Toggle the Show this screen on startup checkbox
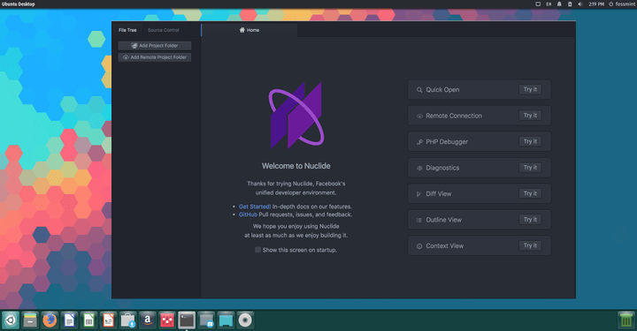 [257, 250]
